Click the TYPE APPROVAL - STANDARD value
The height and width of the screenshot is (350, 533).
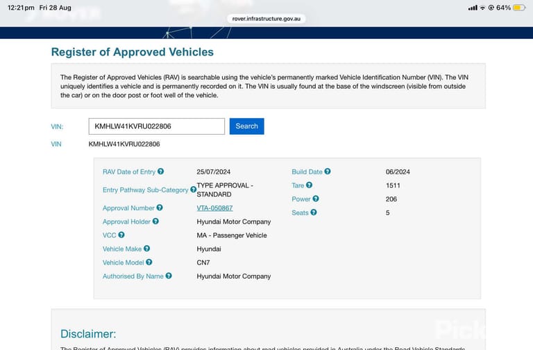tap(225, 190)
